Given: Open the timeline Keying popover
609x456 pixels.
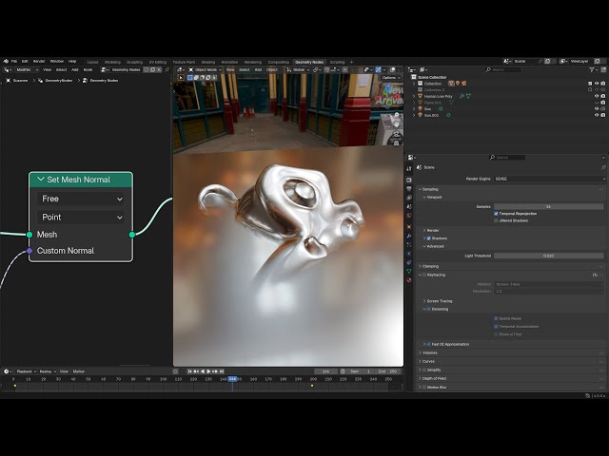Looking at the screenshot, I should (47, 371).
